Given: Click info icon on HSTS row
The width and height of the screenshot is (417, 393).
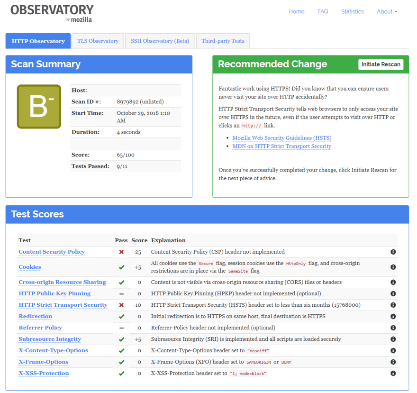Looking at the screenshot, I should (393, 305).
